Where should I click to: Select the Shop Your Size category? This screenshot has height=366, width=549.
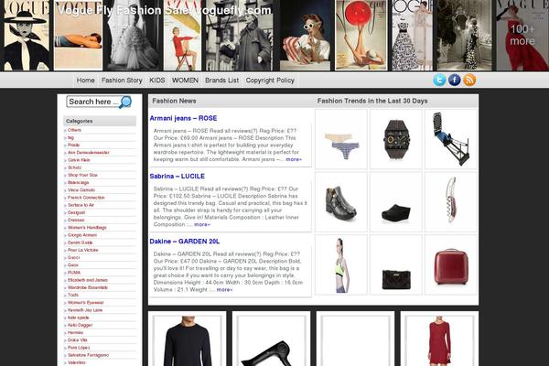pos(82,175)
